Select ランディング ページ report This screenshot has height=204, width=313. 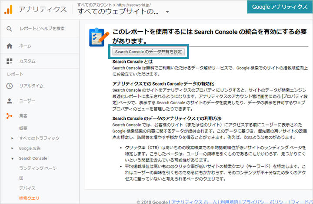pos(38,168)
